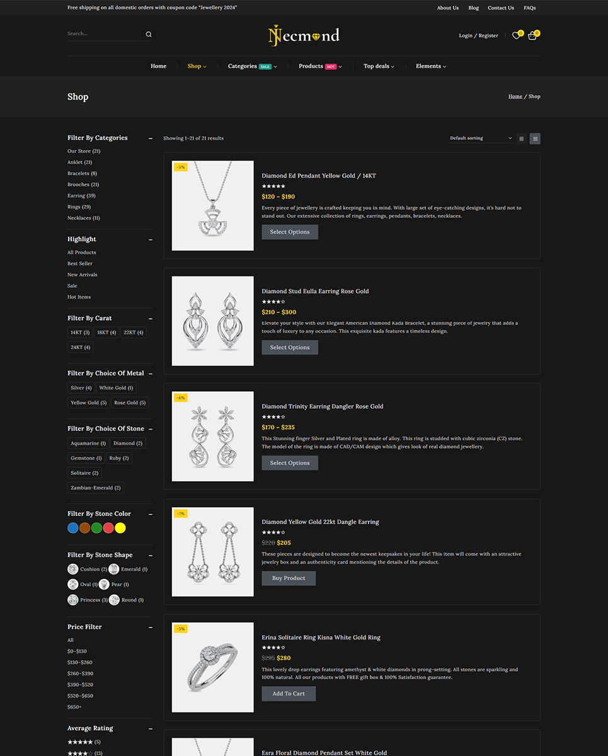Toggle the 14KT carat filter
This screenshot has height=756, width=608.
(80, 333)
